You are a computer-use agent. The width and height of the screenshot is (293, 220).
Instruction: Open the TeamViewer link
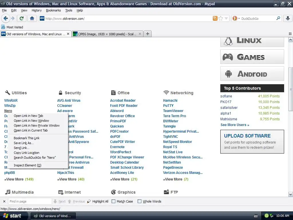(x=173, y=111)
